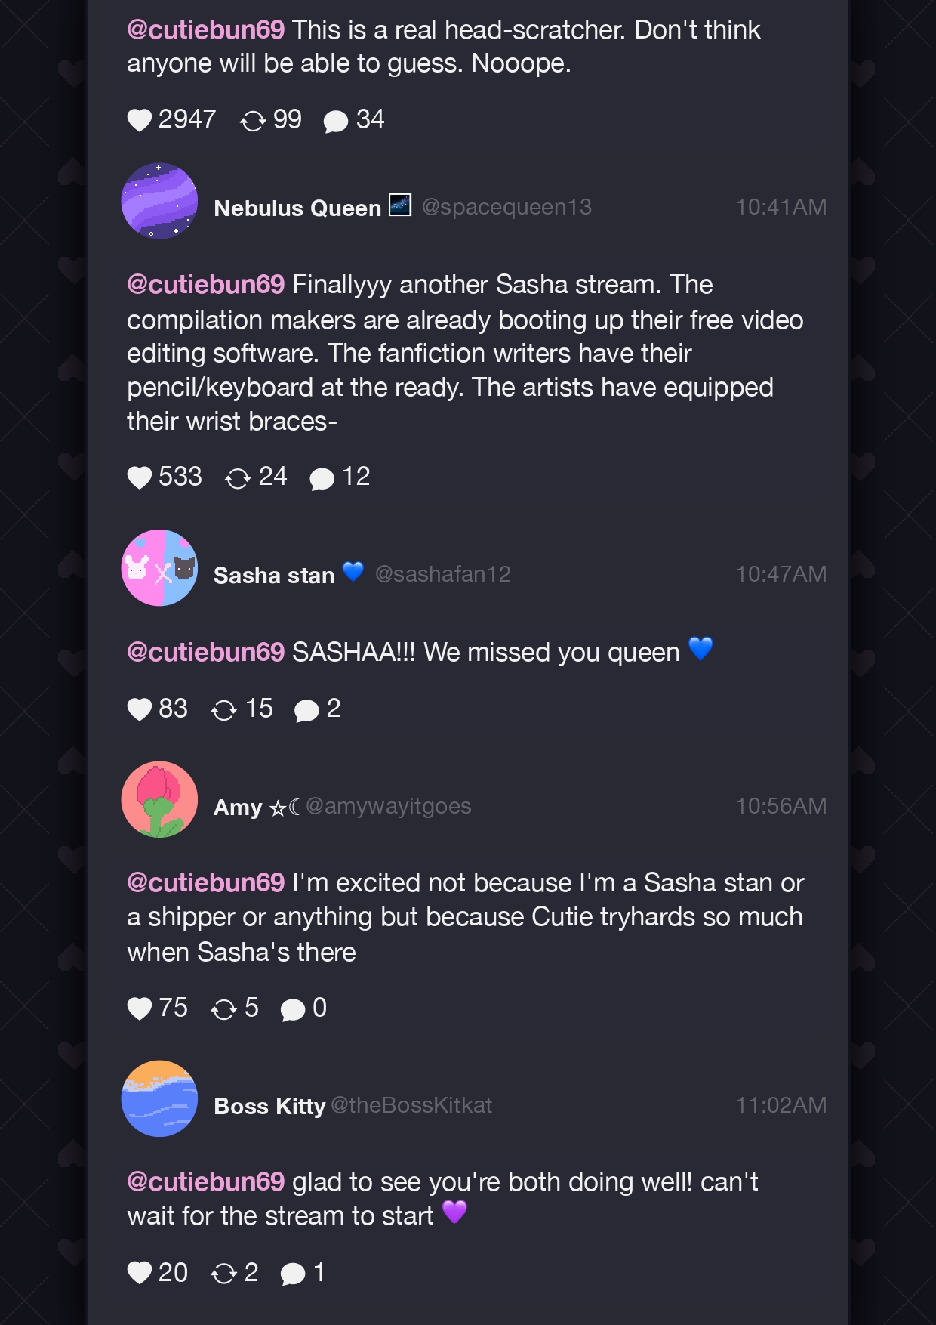Repost Boss Kitty's post showing 2 reposts
This screenshot has width=936, height=1325.
(224, 1274)
